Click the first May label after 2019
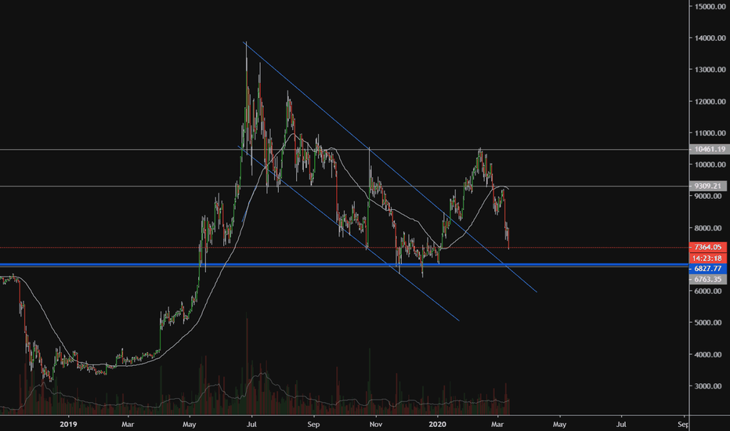 point(190,425)
